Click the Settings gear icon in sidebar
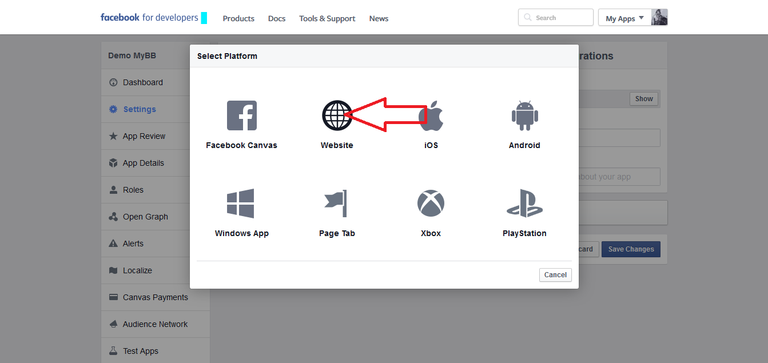Screen dimensions: 768x363 click(x=113, y=109)
